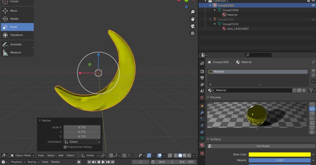Set preview to cube shape
Viewport: 316px width, 165px height.
[x=312, y=114]
